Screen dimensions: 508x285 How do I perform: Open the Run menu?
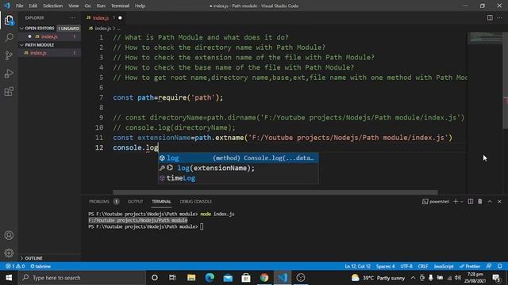pyautogui.click(x=101, y=6)
